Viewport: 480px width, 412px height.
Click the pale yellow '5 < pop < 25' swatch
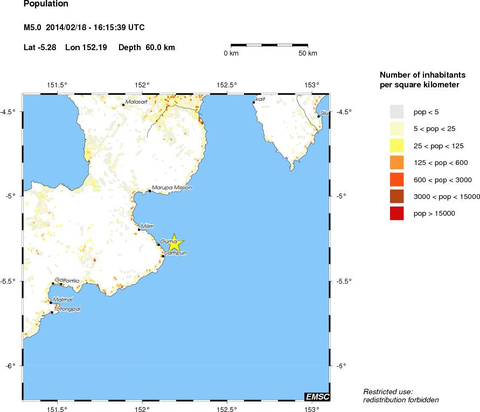396,128
